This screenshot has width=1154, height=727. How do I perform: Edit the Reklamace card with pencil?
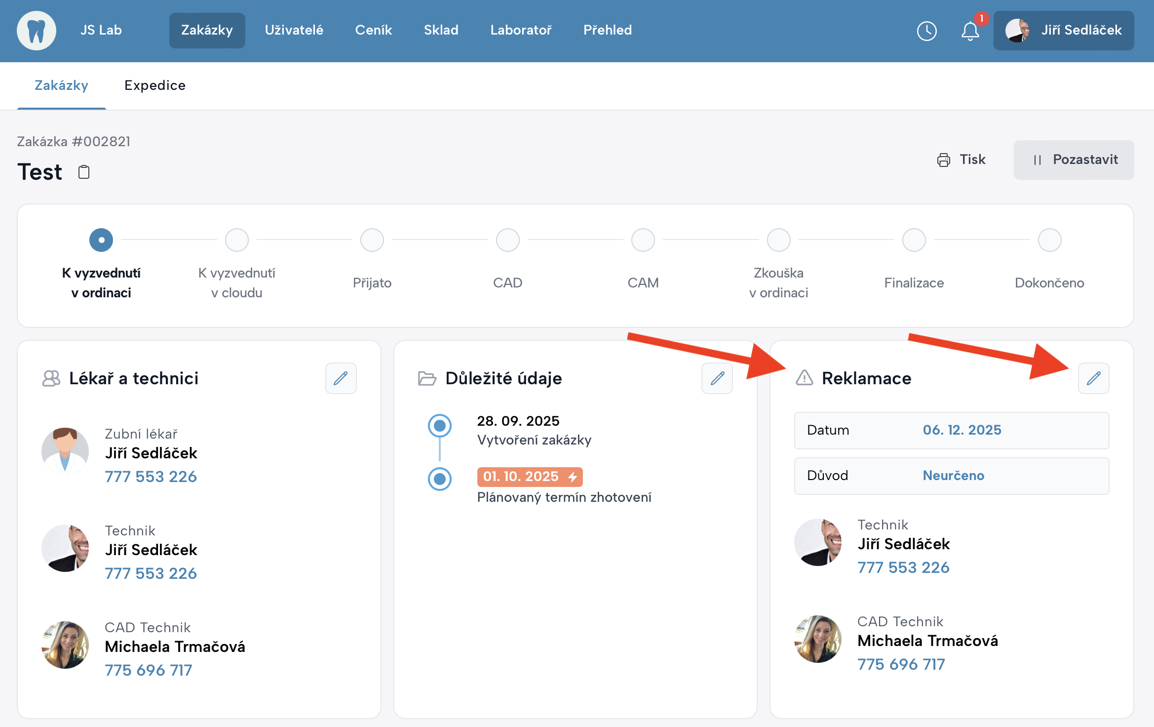(1093, 378)
